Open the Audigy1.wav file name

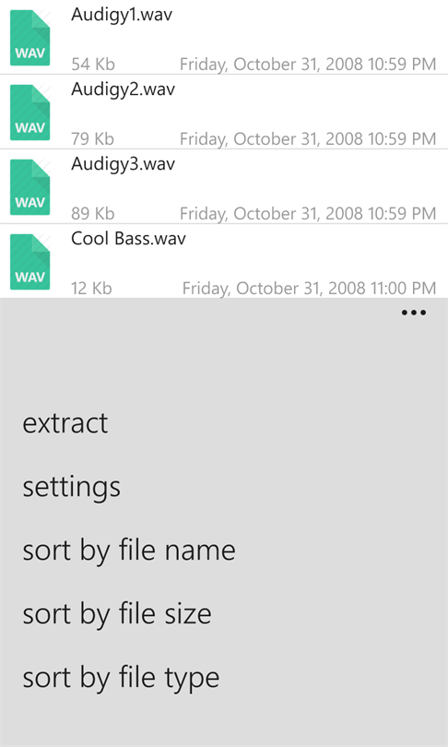click(122, 15)
